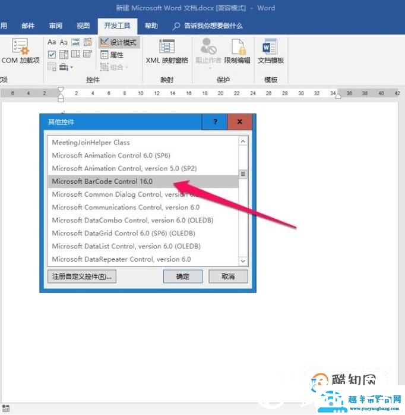The height and width of the screenshot is (415, 405).
Task: Close the 其他控件 dialog
Action: tap(240, 122)
